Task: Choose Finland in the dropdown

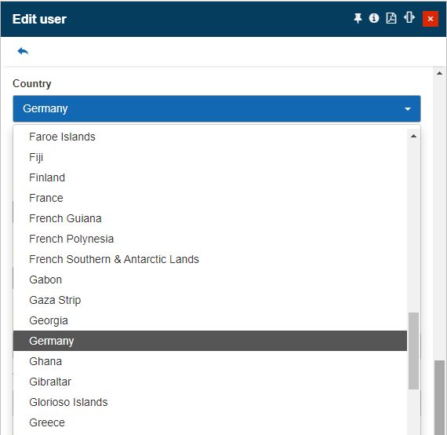Action: click(210, 177)
